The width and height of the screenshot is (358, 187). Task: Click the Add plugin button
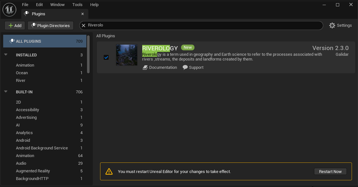coord(15,25)
